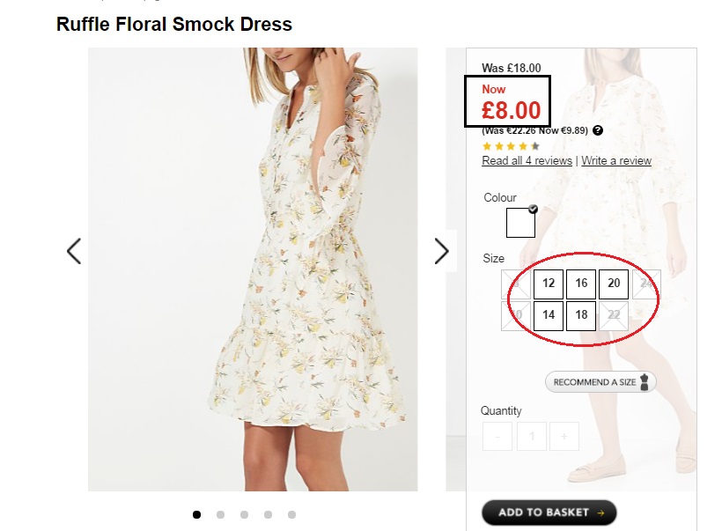Image resolution: width=722 pixels, height=531 pixels.
Task: Click the quantity input field
Action: 531,436
